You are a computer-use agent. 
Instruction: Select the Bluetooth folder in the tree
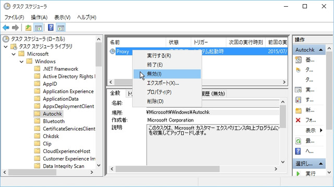click(54, 121)
